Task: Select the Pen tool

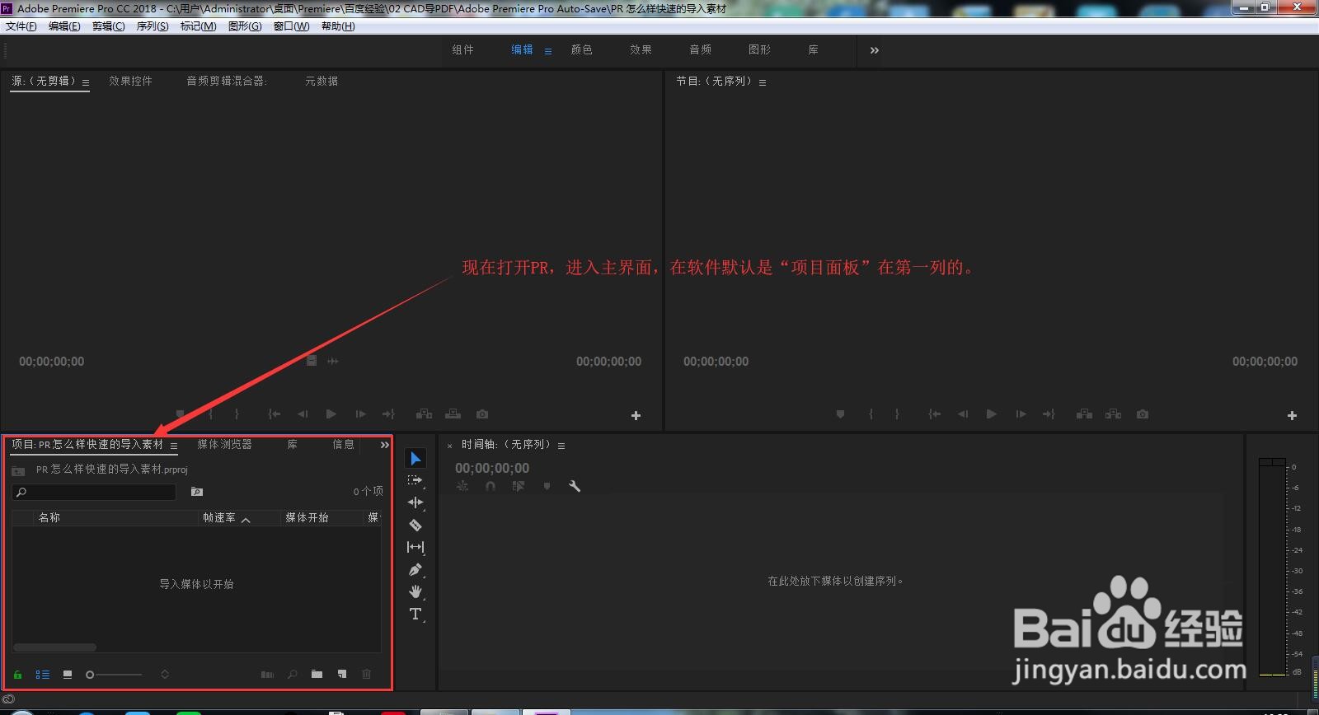Action: tap(415, 569)
